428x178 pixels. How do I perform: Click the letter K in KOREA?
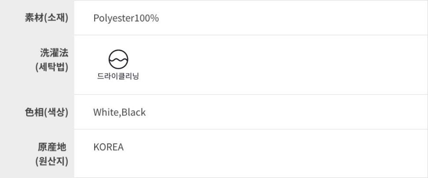(x=96, y=147)
